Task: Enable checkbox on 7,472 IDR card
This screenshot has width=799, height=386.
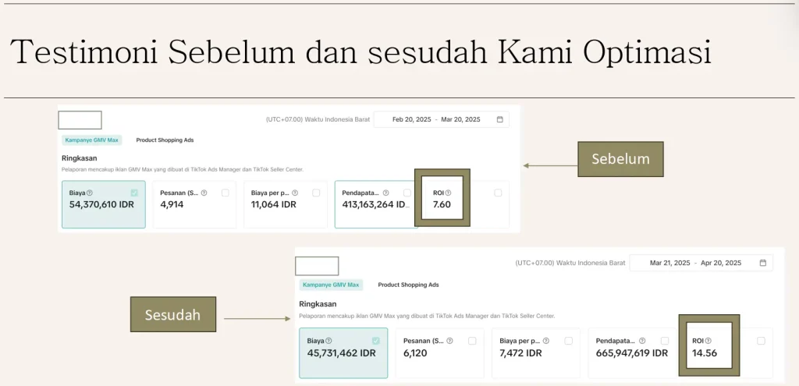Action: (568, 341)
